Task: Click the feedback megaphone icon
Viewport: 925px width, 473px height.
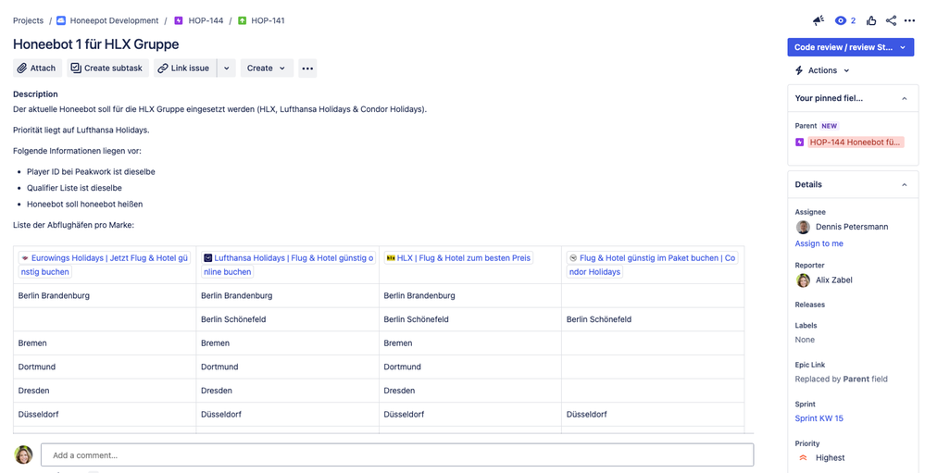Action: coord(819,20)
